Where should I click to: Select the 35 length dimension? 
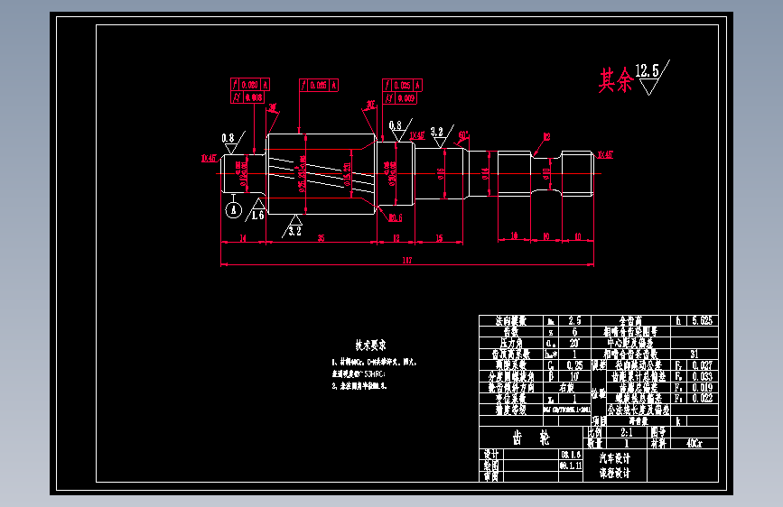321,238
